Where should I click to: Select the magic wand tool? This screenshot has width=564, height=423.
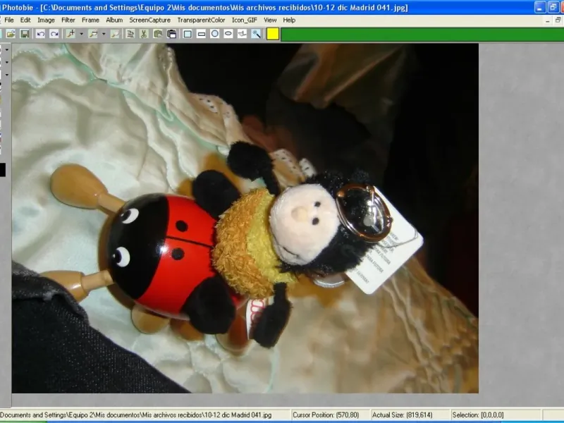point(256,34)
